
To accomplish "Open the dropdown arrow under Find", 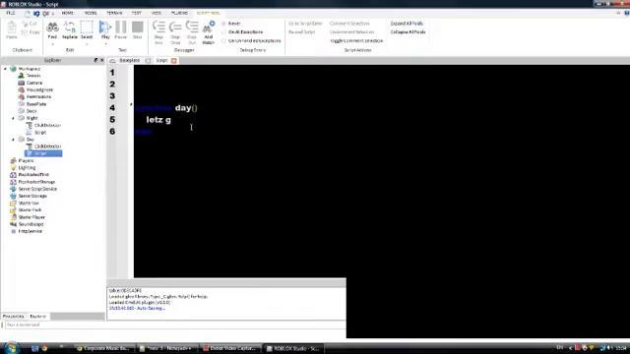I will 52,43.
